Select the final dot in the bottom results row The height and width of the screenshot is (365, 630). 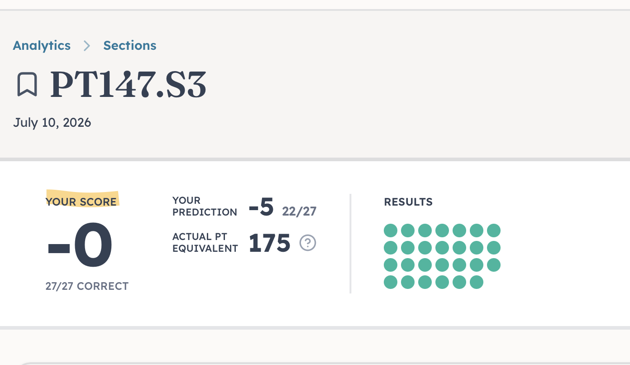pos(477,282)
